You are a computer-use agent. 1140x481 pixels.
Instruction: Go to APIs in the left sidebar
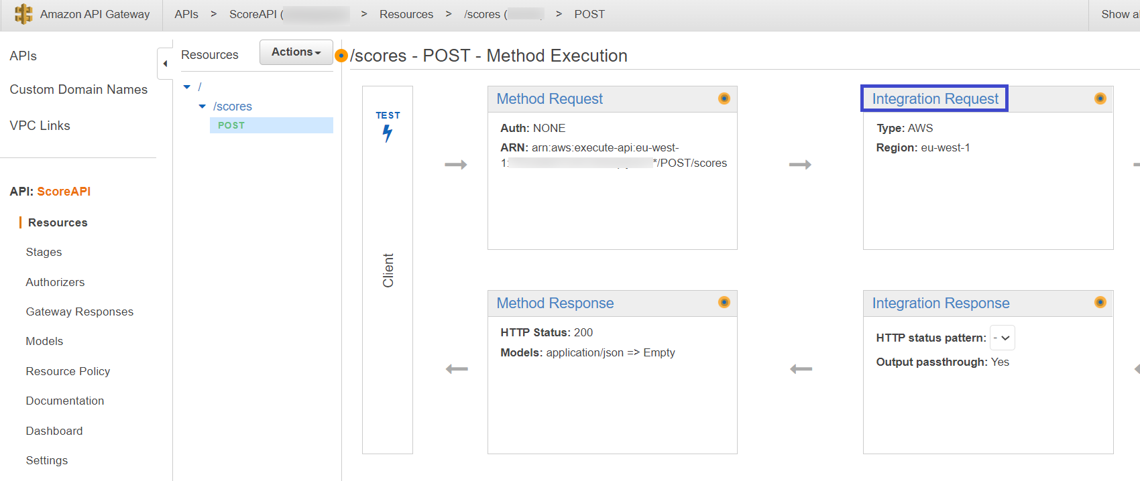[23, 56]
